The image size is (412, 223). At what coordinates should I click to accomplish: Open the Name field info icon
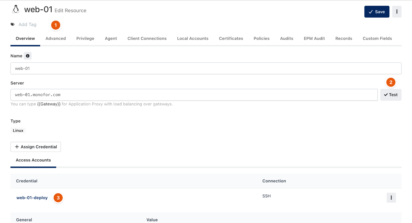[x=28, y=56]
